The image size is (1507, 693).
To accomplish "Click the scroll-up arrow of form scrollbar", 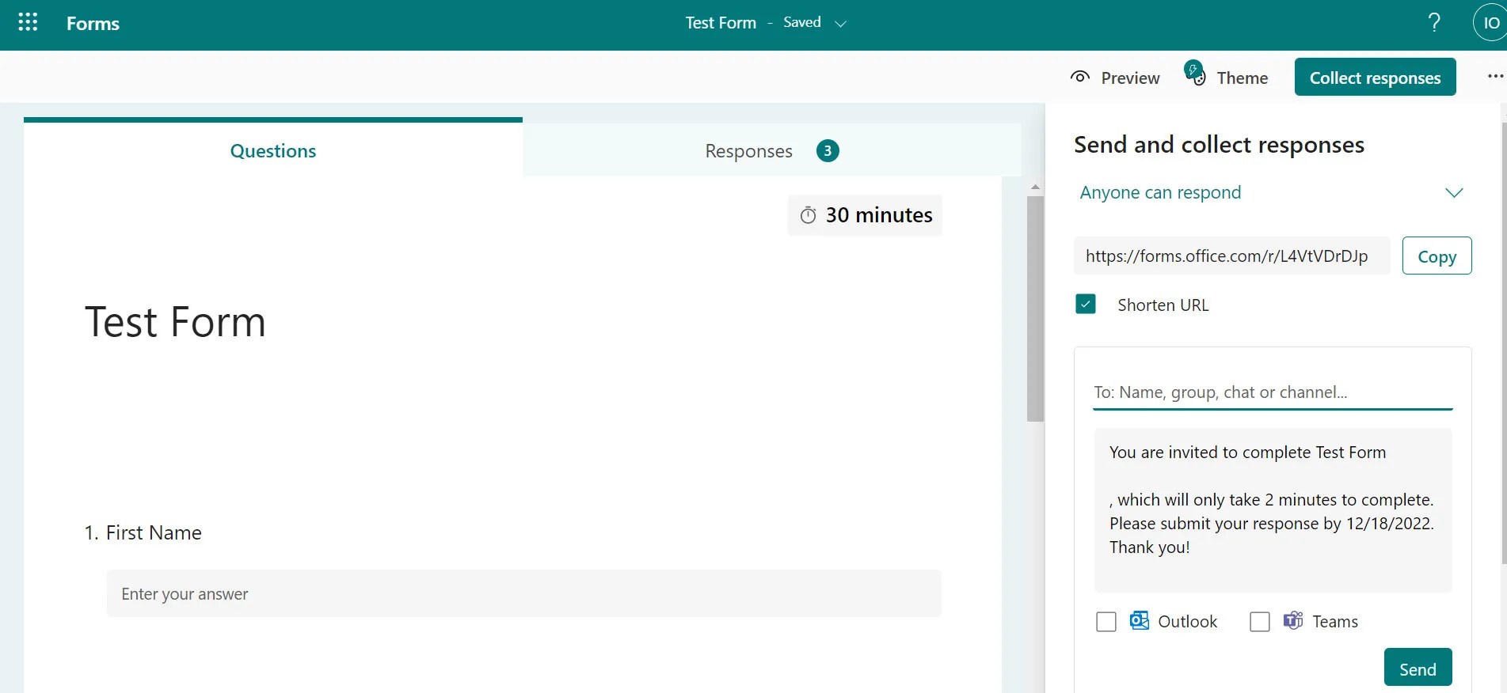I will tap(1035, 187).
